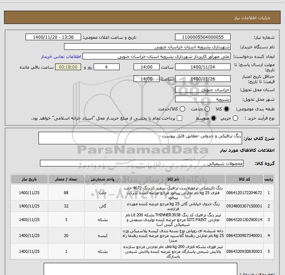285x275 pixels.
Task: Click the تاریخ نیاز column header
Action: (29, 179)
